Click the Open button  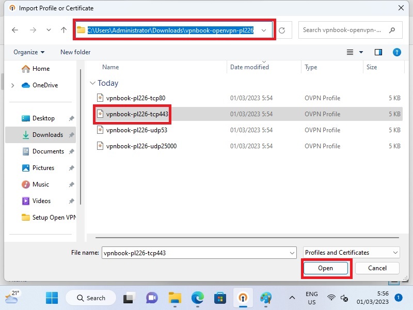[325, 268]
